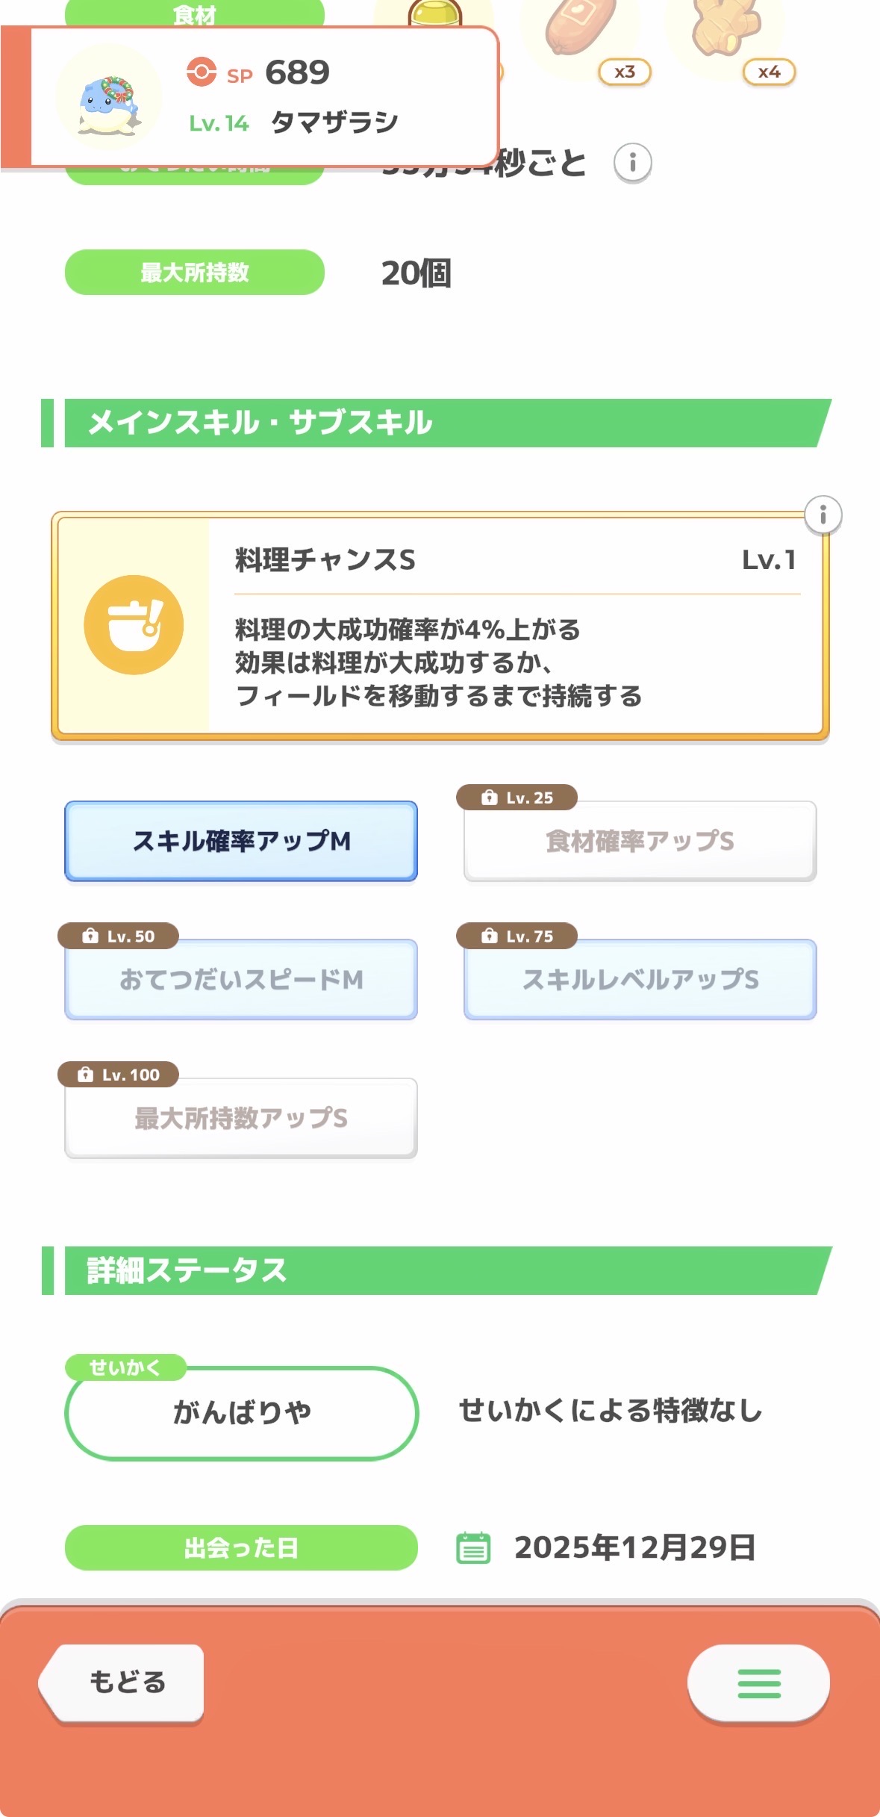Open the hamburger menu button

click(x=758, y=1683)
